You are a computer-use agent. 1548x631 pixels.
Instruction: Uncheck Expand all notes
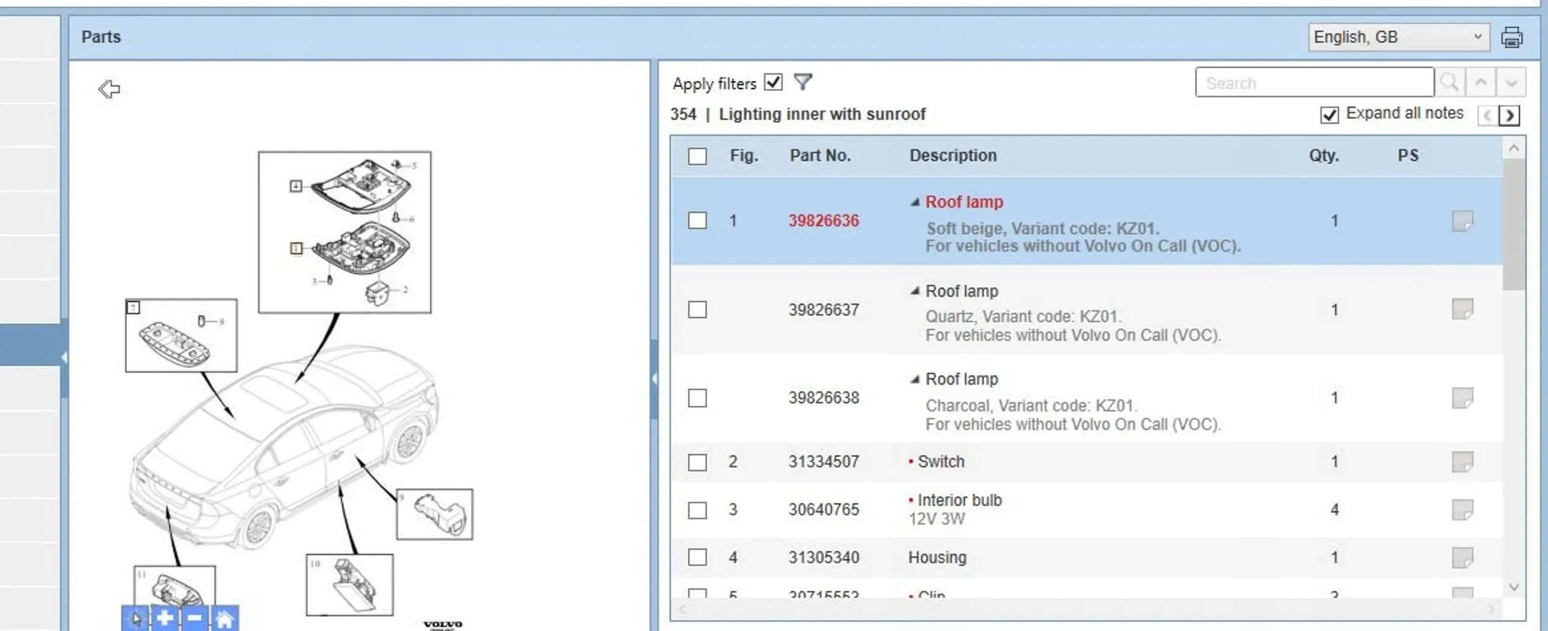click(1329, 115)
